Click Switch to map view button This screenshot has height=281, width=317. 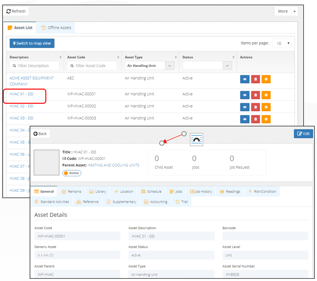pyautogui.click(x=32, y=43)
